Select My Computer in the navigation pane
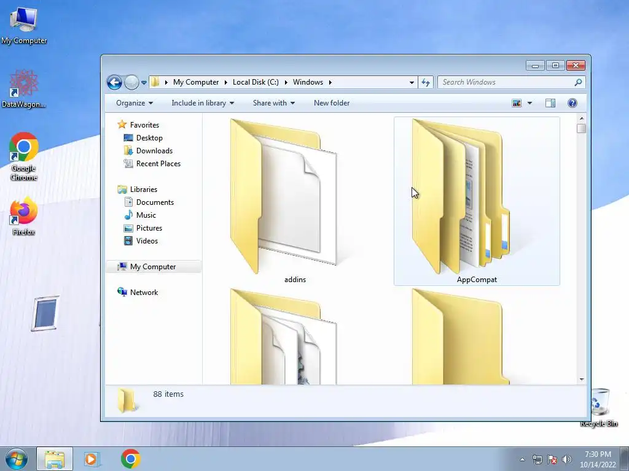 (x=153, y=267)
